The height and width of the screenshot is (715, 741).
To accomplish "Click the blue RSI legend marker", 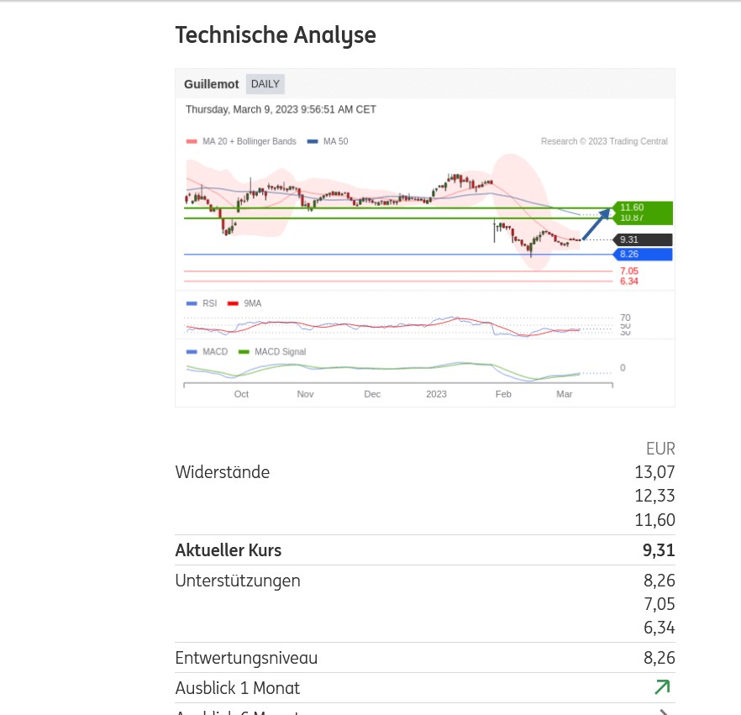I will click(192, 303).
